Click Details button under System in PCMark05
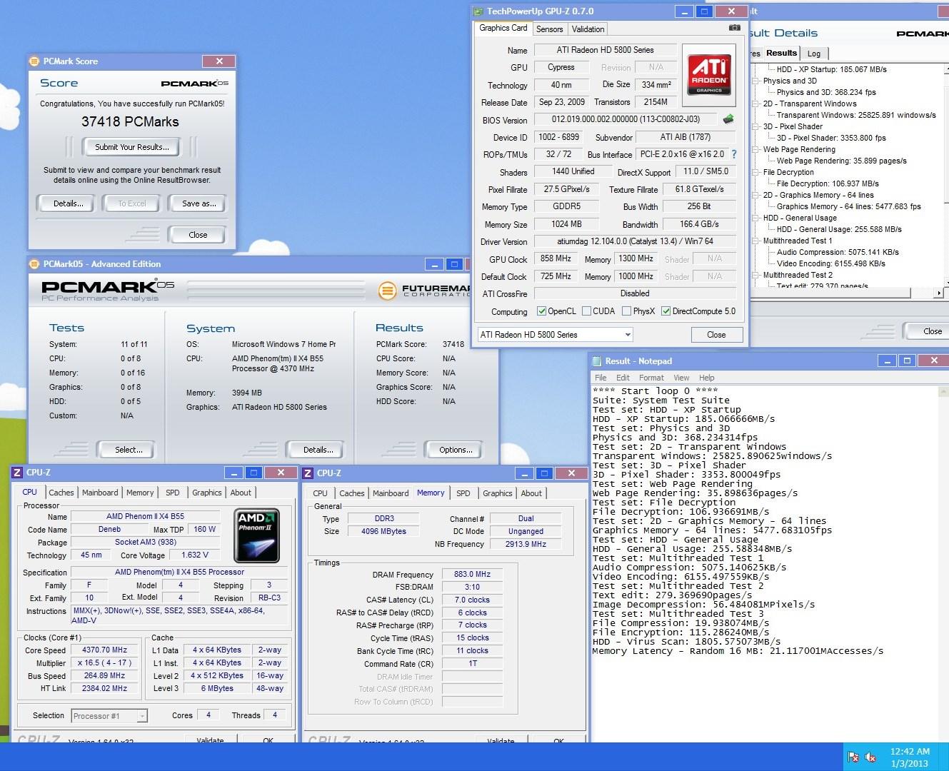The height and width of the screenshot is (771, 949). pyautogui.click(x=318, y=450)
